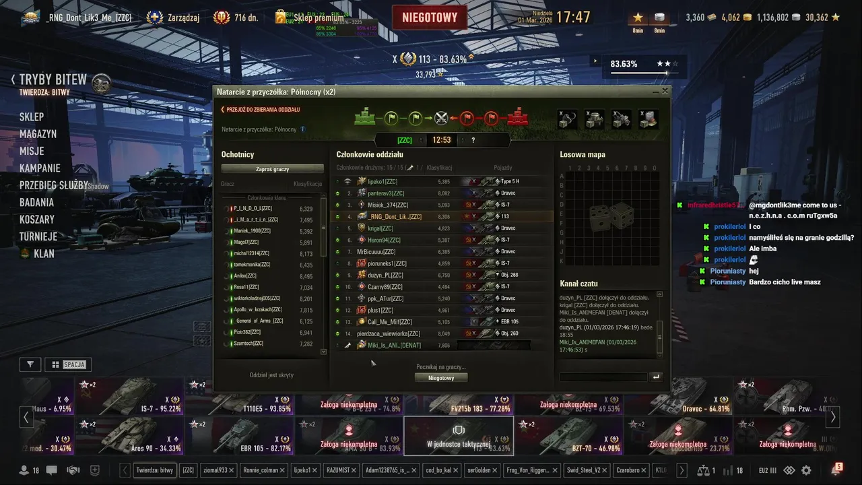Open game settings gear icon
862x485 pixels.
click(x=806, y=470)
